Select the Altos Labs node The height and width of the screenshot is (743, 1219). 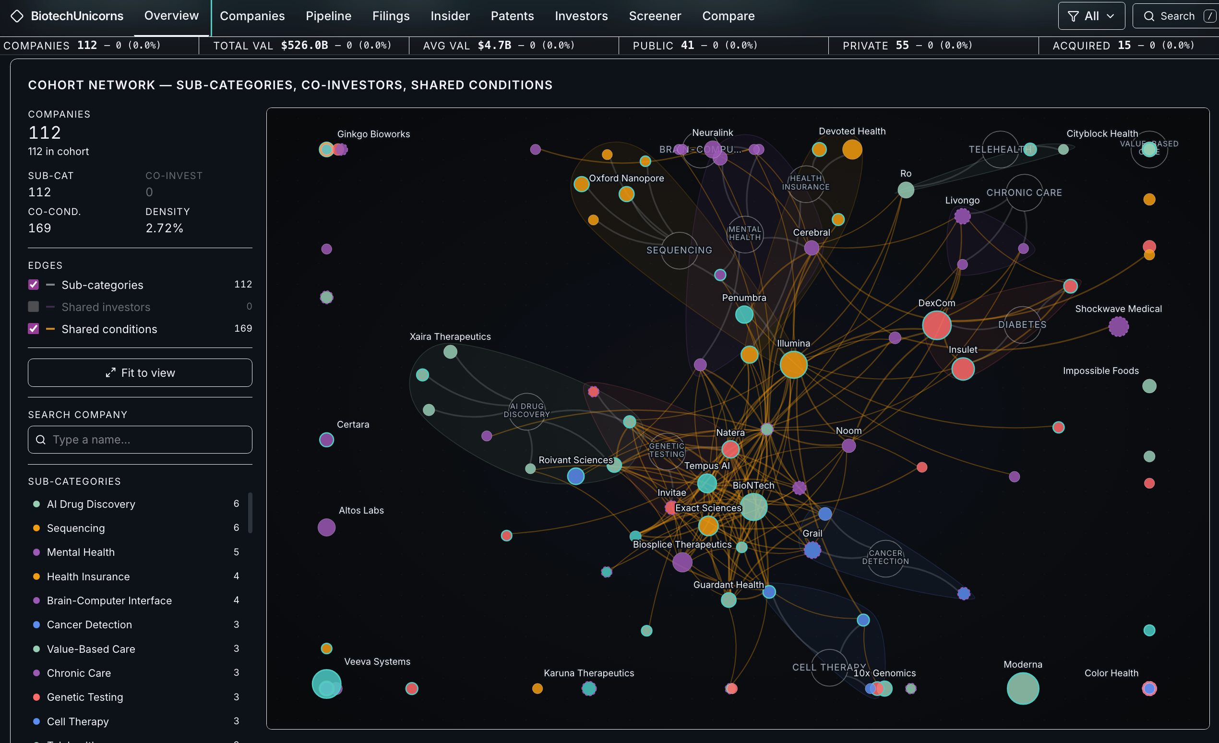click(326, 527)
